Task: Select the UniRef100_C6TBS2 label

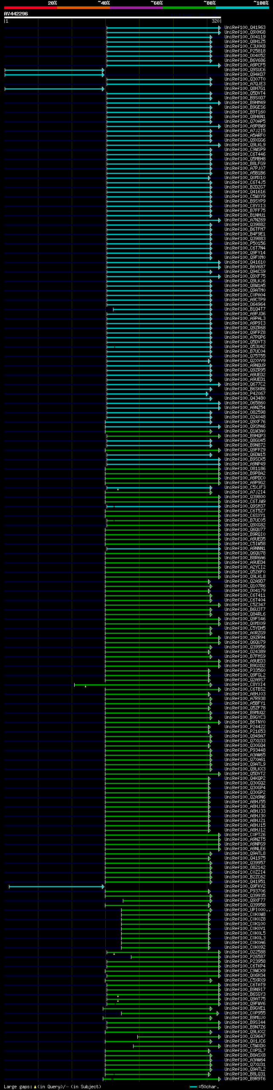Action: click(x=245, y=689)
